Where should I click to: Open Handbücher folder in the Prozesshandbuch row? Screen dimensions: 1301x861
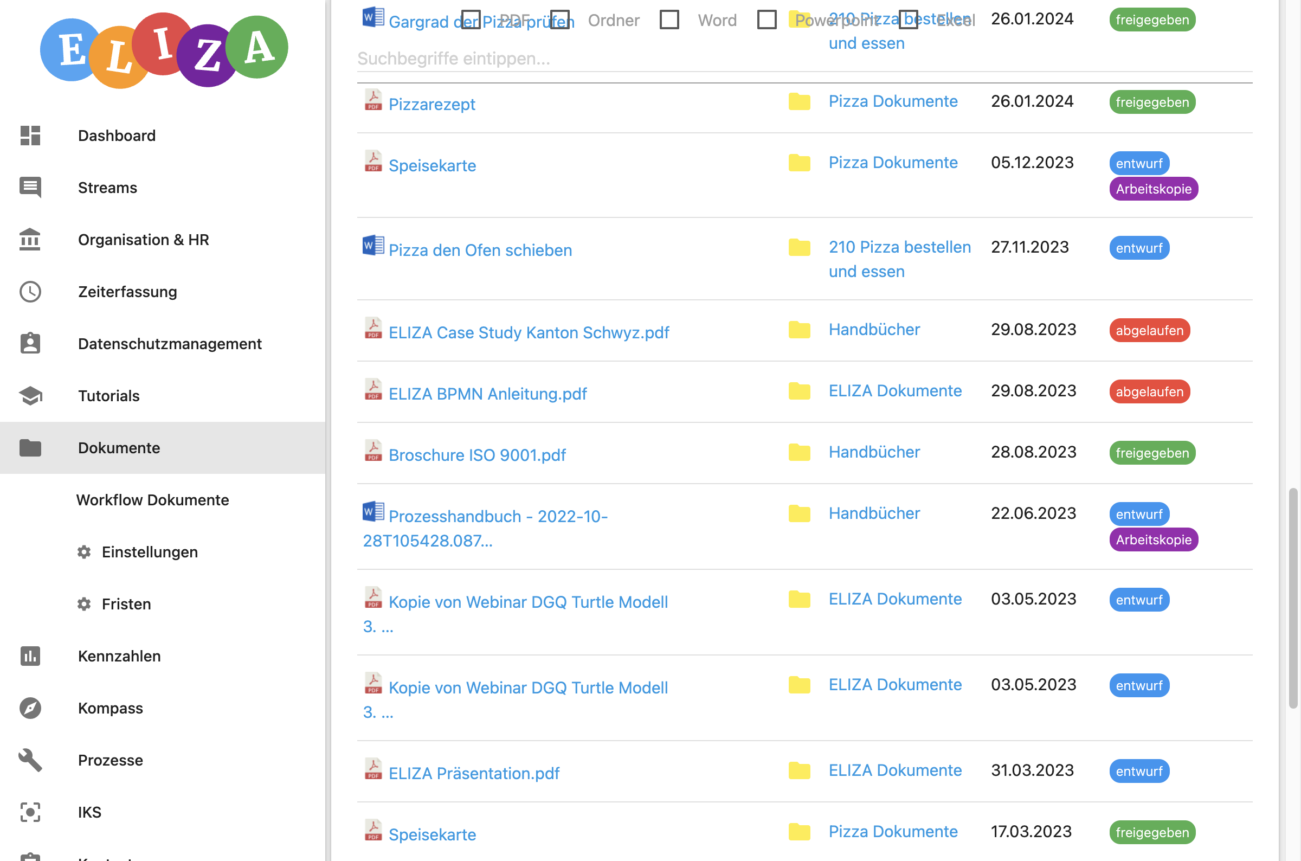[874, 513]
